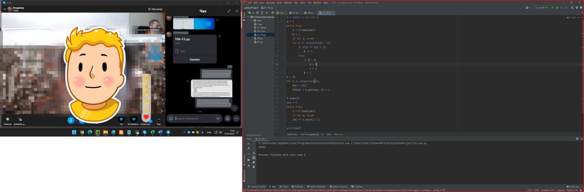This screenshot has height=192, width=584.
Task: Stop screen sharing in the Skype call
Action: point(134,120)
